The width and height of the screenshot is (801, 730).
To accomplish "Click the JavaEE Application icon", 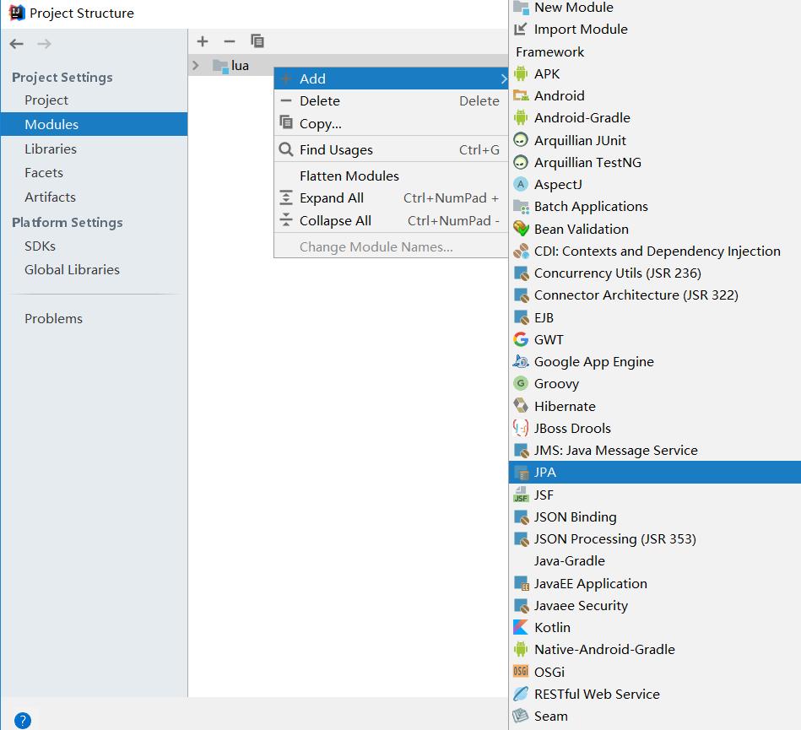I will [521, 583].
